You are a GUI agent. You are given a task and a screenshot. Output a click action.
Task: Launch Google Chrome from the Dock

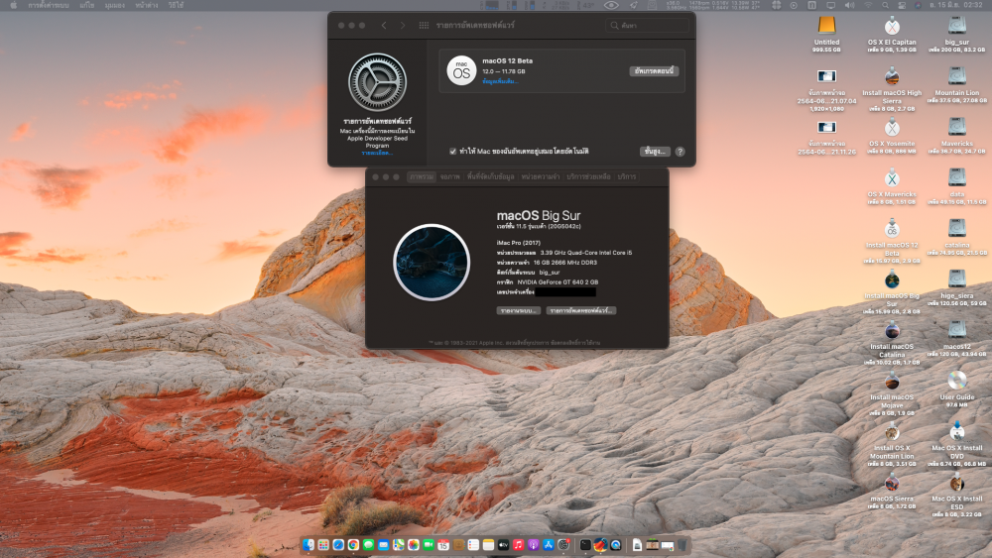(x=354, y=545)
